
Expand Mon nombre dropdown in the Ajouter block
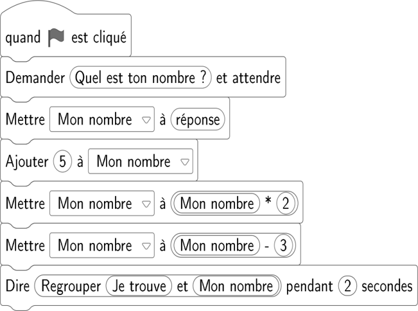[x=141, y=161]
